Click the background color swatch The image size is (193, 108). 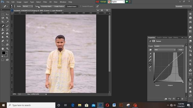(6, 56)
